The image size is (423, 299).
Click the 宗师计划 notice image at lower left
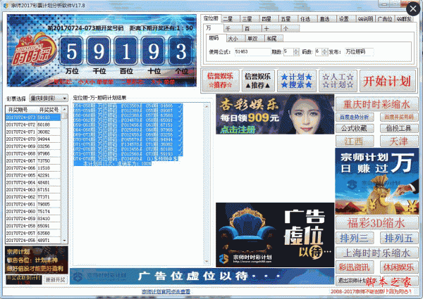(37, 260)
